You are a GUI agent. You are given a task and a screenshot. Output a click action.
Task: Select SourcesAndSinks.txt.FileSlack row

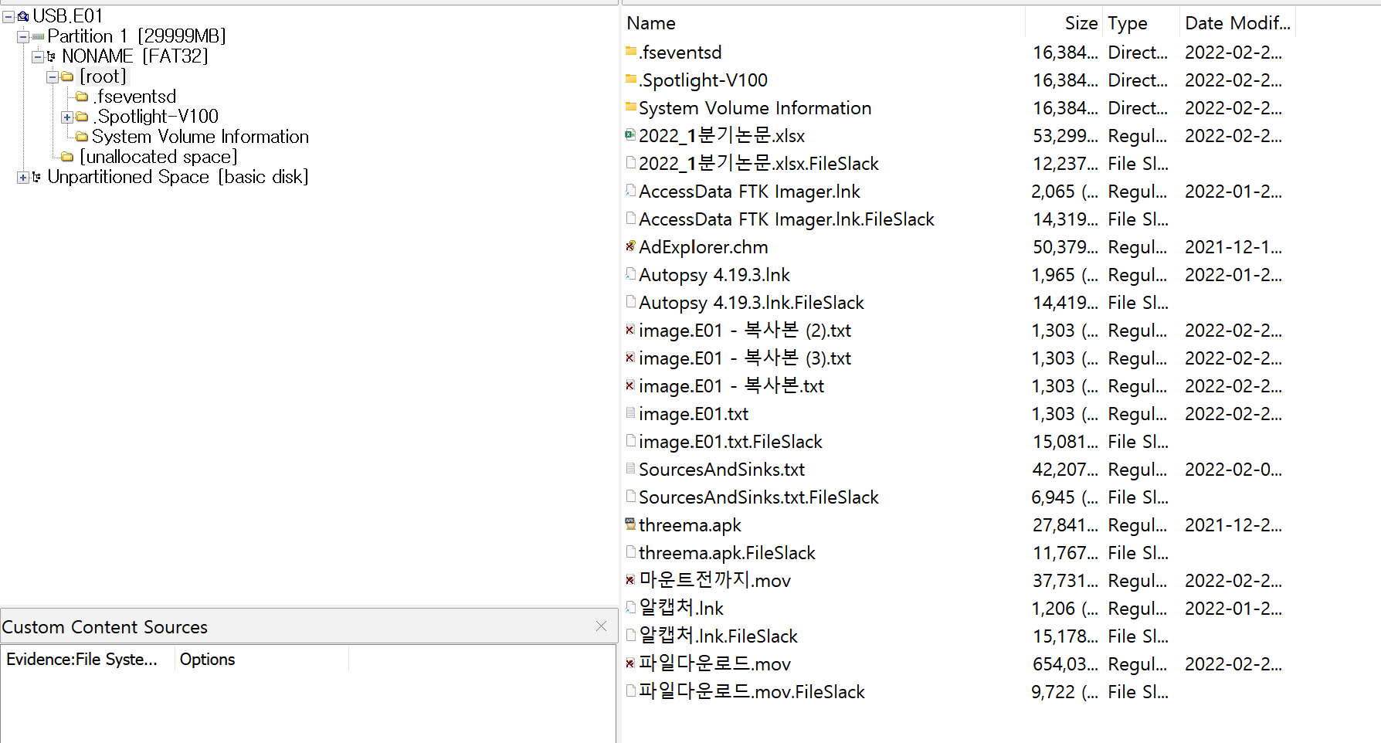[x=958, y=497]
